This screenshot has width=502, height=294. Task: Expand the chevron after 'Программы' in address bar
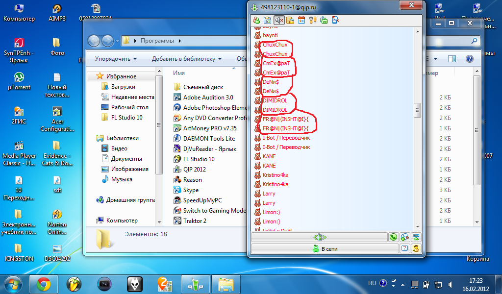[179, 41]
